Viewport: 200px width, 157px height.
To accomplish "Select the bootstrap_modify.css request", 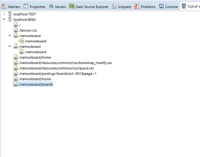I will click(x=65, y=63).
